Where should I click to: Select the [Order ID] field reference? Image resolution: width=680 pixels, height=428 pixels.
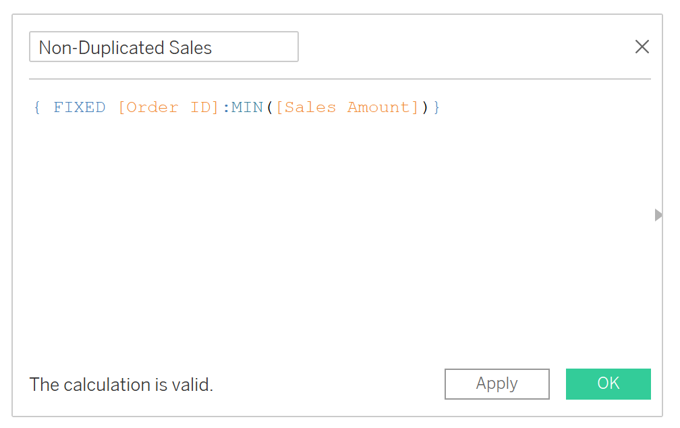[x=169, y=107]
